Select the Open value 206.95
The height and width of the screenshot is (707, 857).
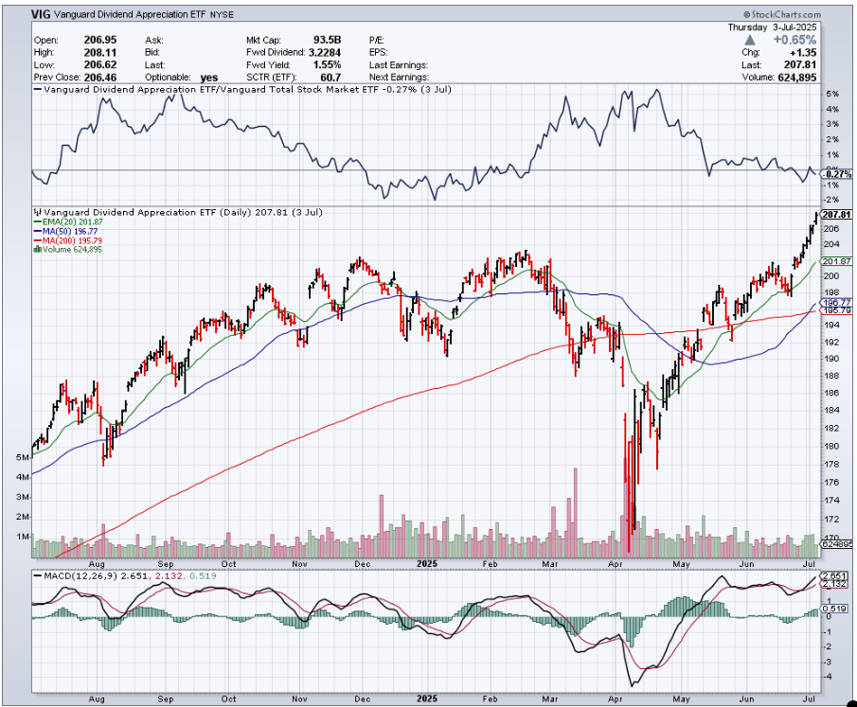100,40
